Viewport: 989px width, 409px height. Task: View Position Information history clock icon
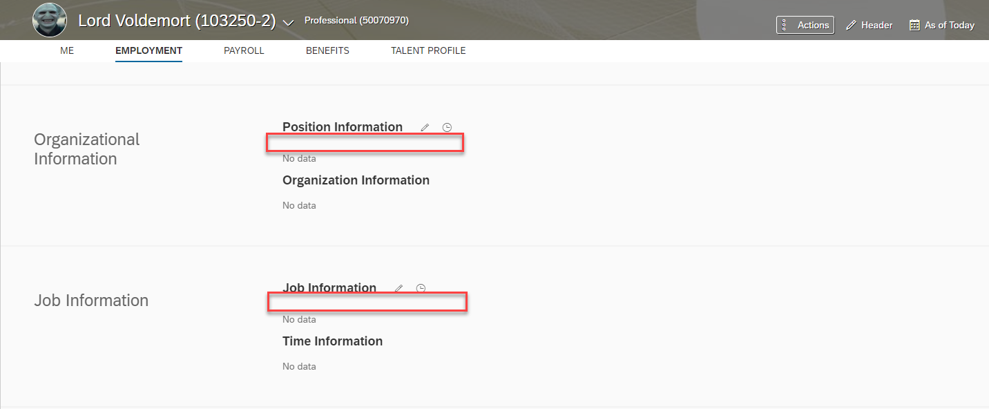[447, 127]
